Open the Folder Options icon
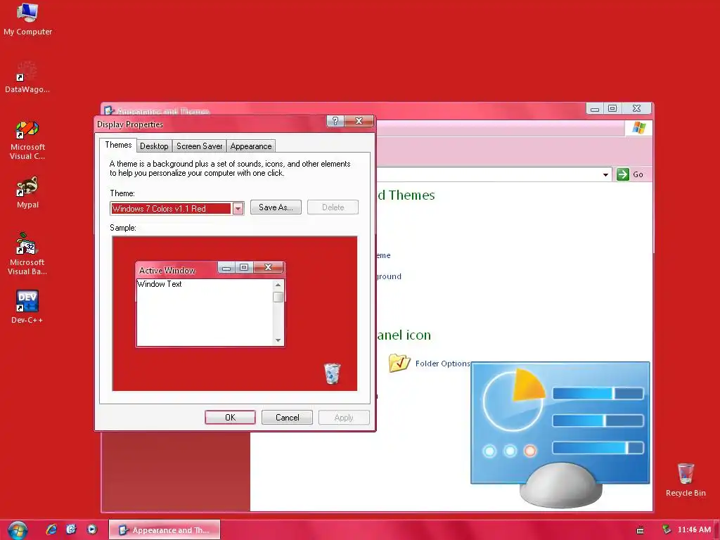The height and width of the screenshot is (540, 720). 399,363
